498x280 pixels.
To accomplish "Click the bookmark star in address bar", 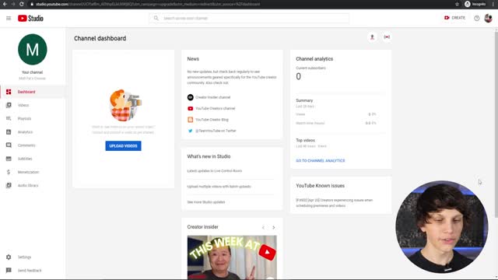I will coord(457,4).
